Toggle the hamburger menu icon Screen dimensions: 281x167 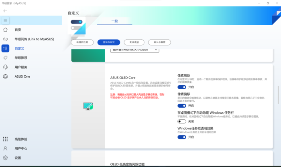pos(5,20)
